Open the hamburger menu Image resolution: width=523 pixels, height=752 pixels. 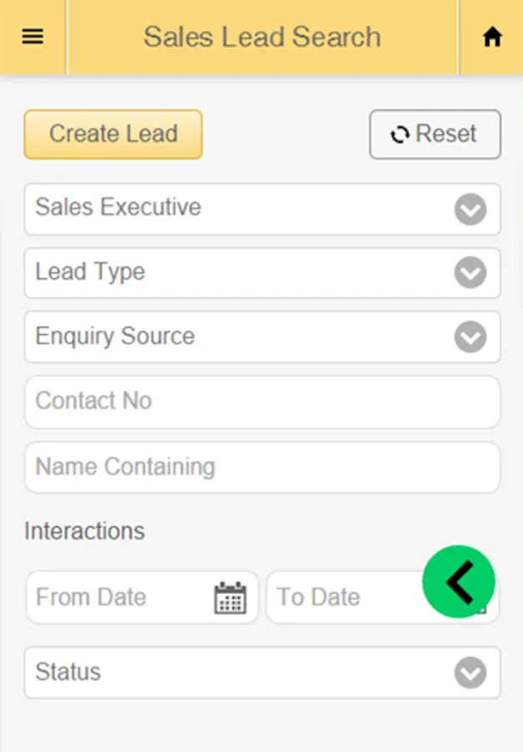tap(33, 37)
